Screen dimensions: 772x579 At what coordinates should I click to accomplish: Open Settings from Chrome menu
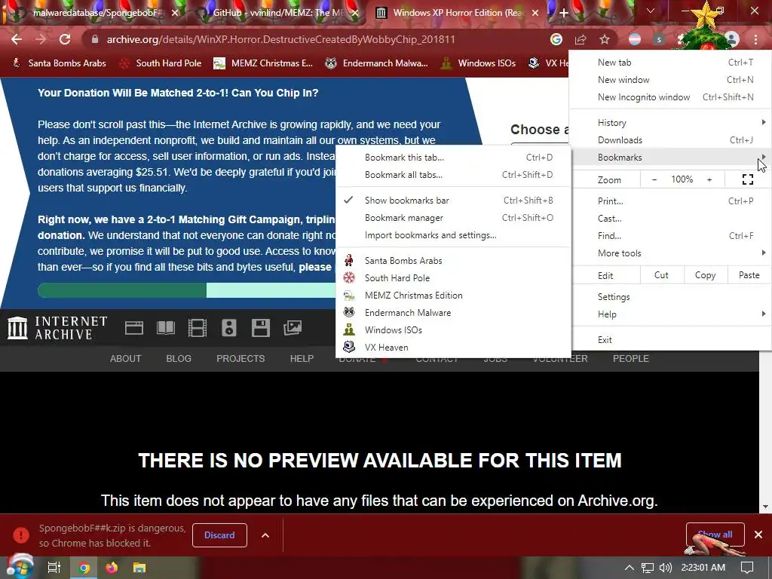pyautogui.click(x=670, y=297)
